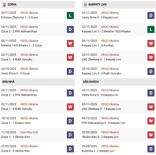Click the D badge for Zorya 1 - 1 Dinamo Kiev
Screen dimensions: 156x155
pos(70,121)
